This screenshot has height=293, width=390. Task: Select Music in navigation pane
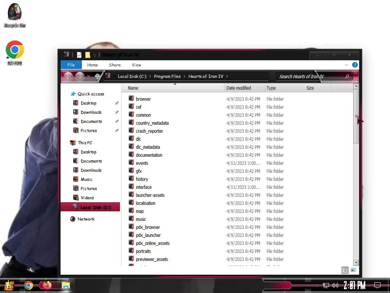point(86,179)
